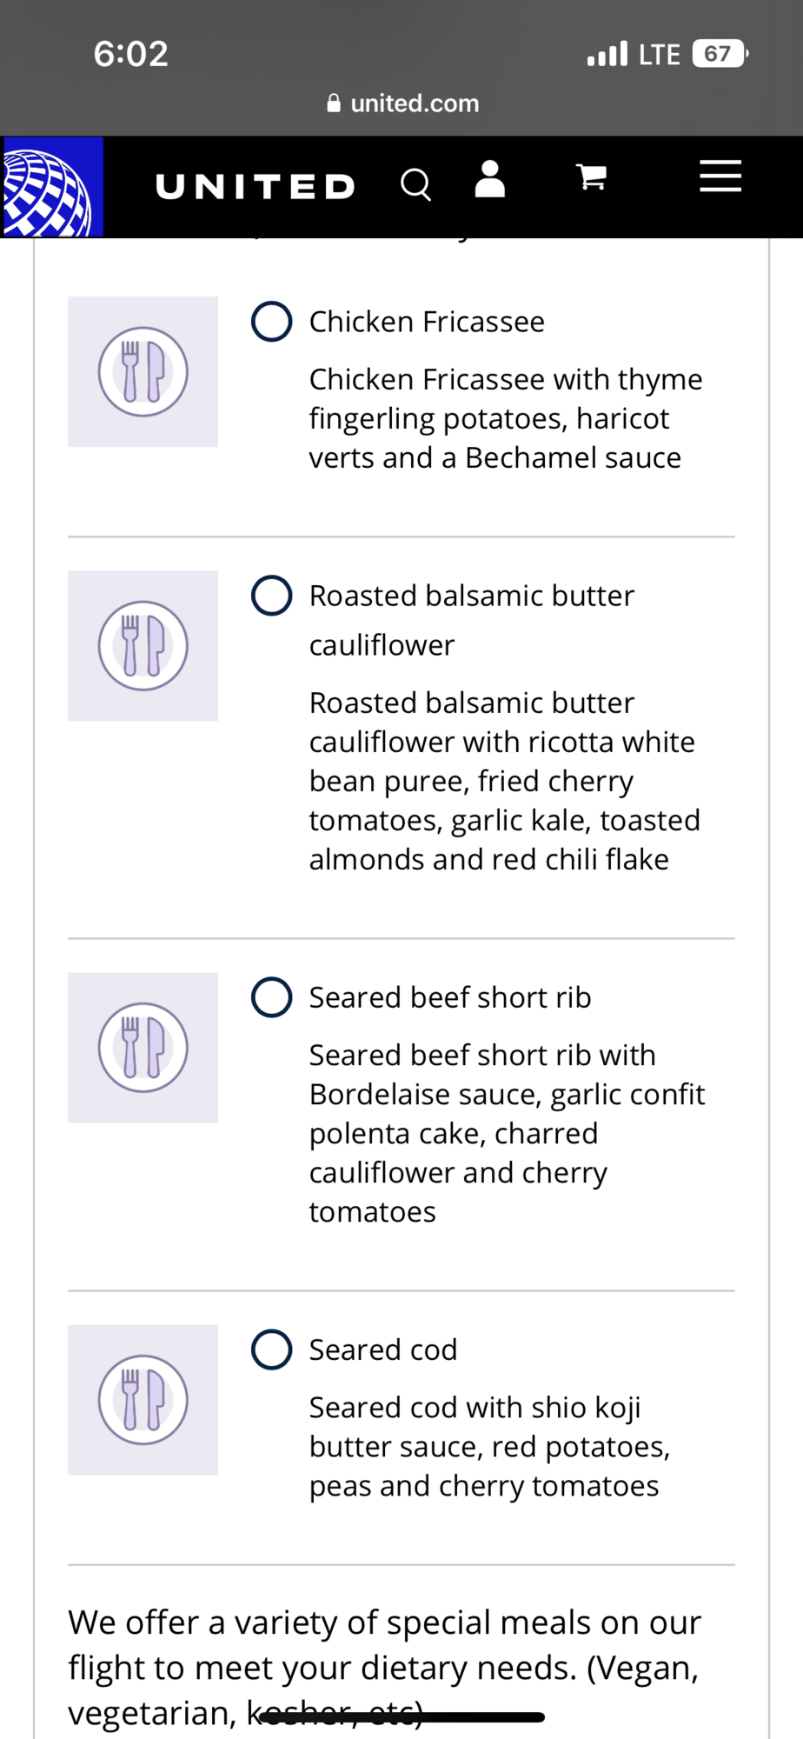Open the user account profile icon
Screen dimensions: 803x1739
pyautogui.click(x=490, y=179)
